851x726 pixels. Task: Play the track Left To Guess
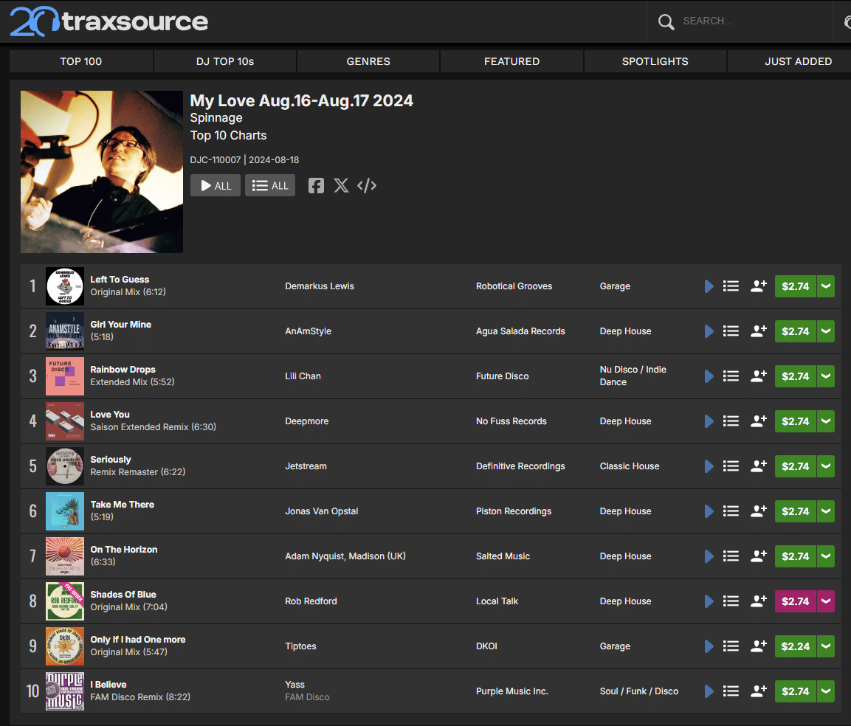point(709,286)
